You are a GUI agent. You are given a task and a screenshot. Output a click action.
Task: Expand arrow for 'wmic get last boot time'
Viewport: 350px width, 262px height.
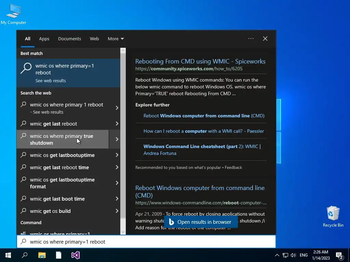pos(117,199)
